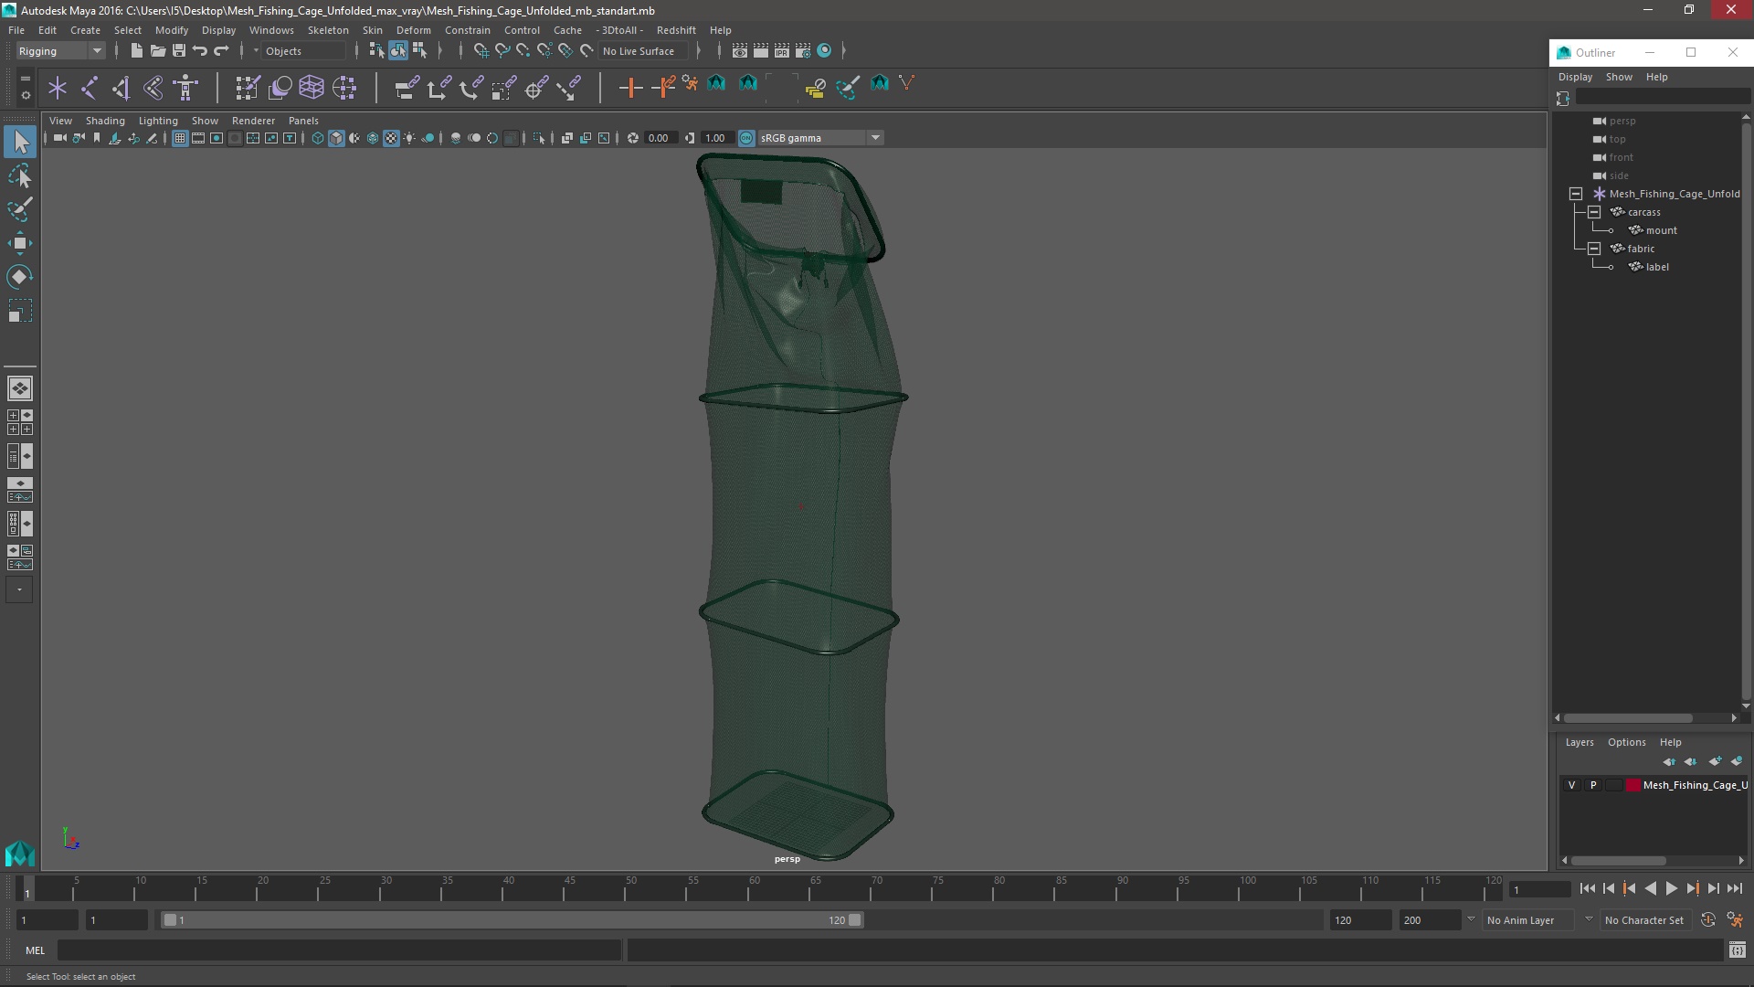1754x987 pixels.
Task: Open a scene with folder icon
Action: [x=157, y=51]
